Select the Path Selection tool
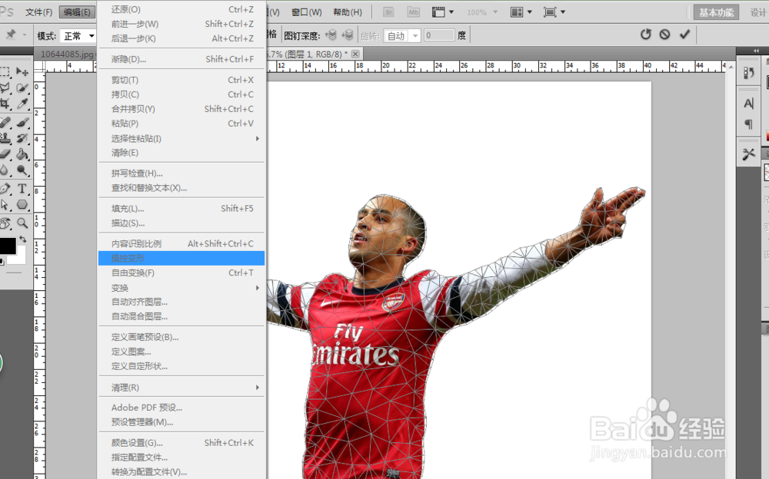Viewport: 769px width, 479px height. point(5,205)
